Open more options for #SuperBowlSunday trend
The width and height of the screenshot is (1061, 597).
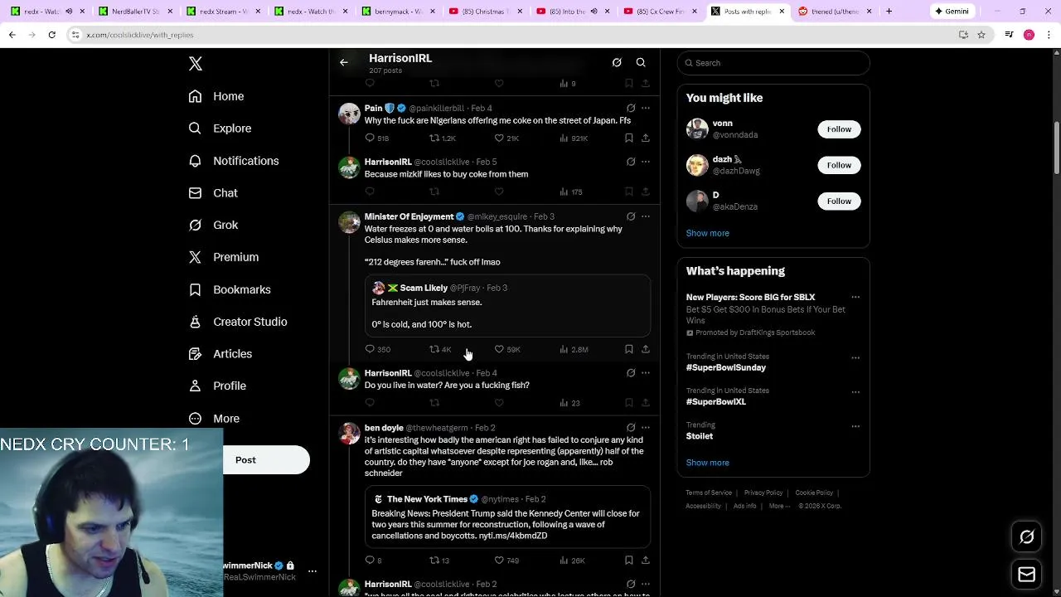pos(855,357)
